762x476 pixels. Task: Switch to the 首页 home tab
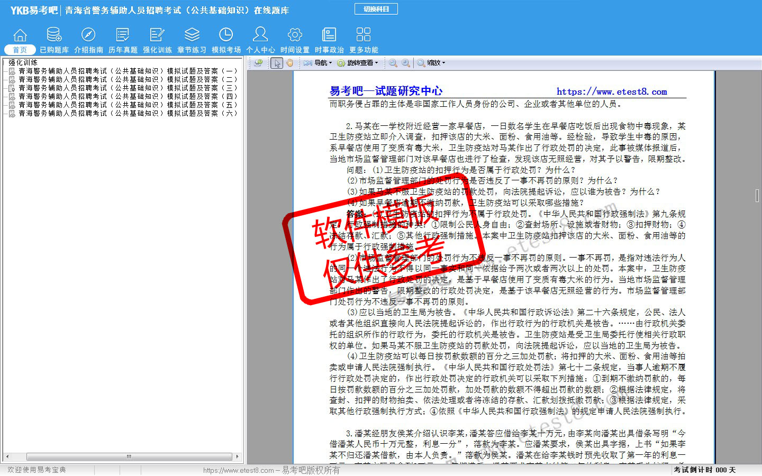coord(20,41)
